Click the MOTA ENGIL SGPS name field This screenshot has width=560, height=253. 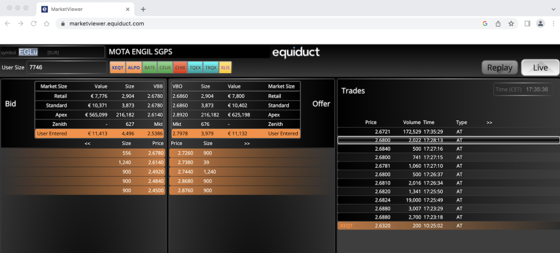(x=188, y=52)
